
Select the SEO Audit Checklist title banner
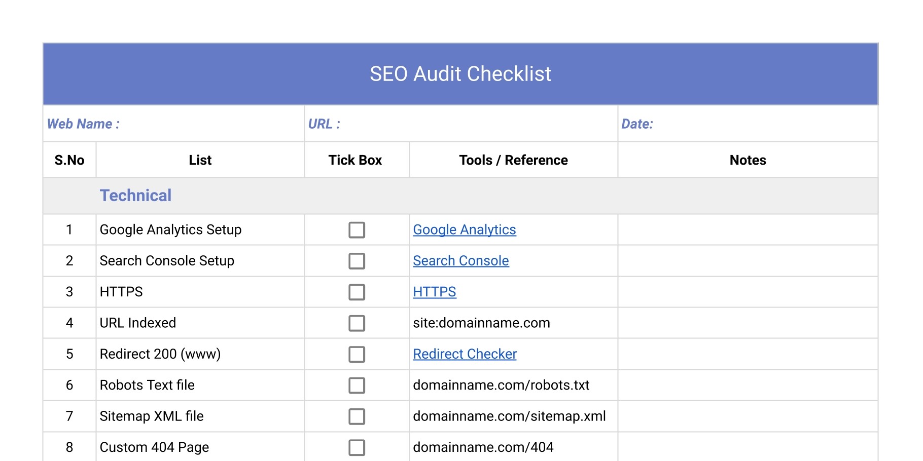coord(460,74)
